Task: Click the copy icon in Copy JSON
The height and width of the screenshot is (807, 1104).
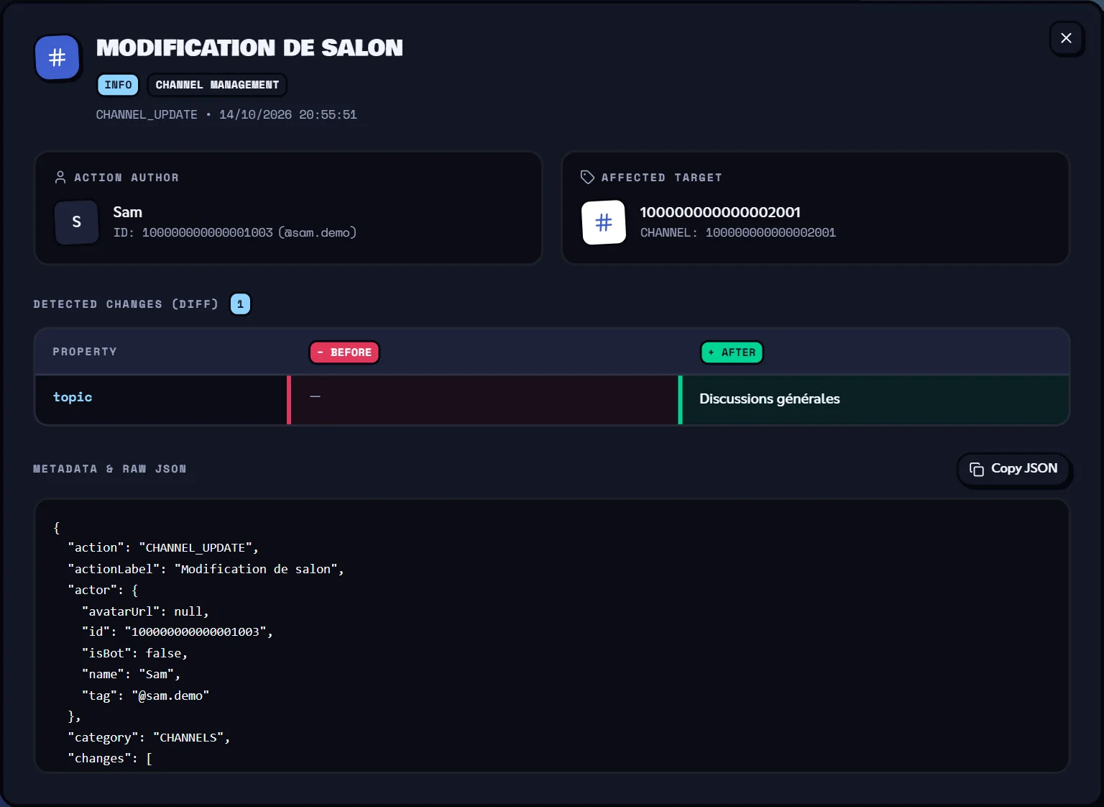Action: click(x=976, y=469)
